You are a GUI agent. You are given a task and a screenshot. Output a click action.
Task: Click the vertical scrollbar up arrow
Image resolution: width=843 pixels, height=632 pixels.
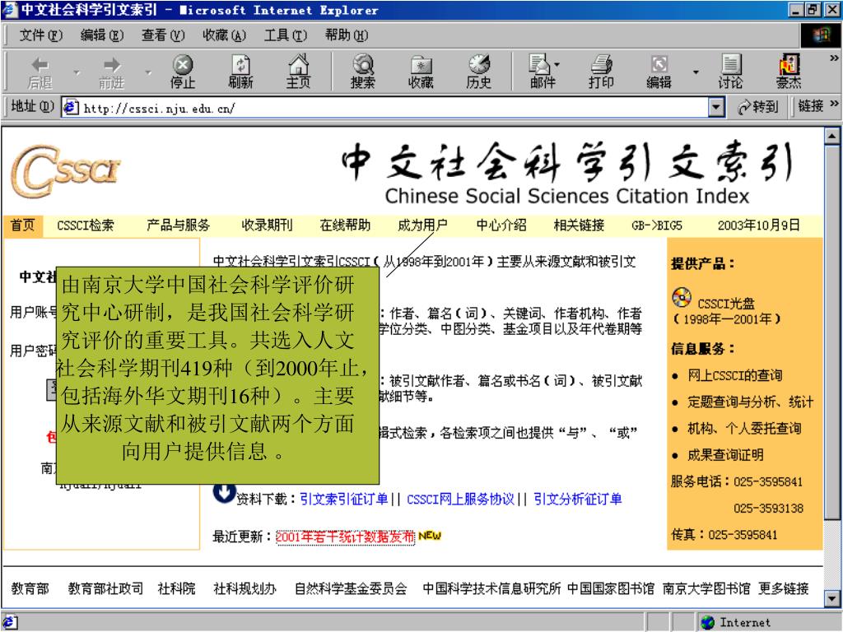point(831,137)
